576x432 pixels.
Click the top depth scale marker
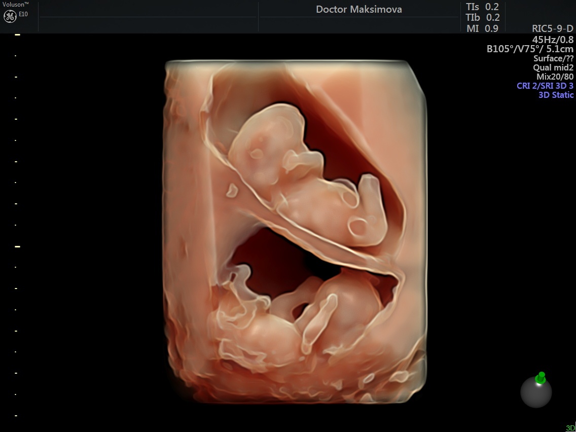pyautogui.click(x=17, y=35)
